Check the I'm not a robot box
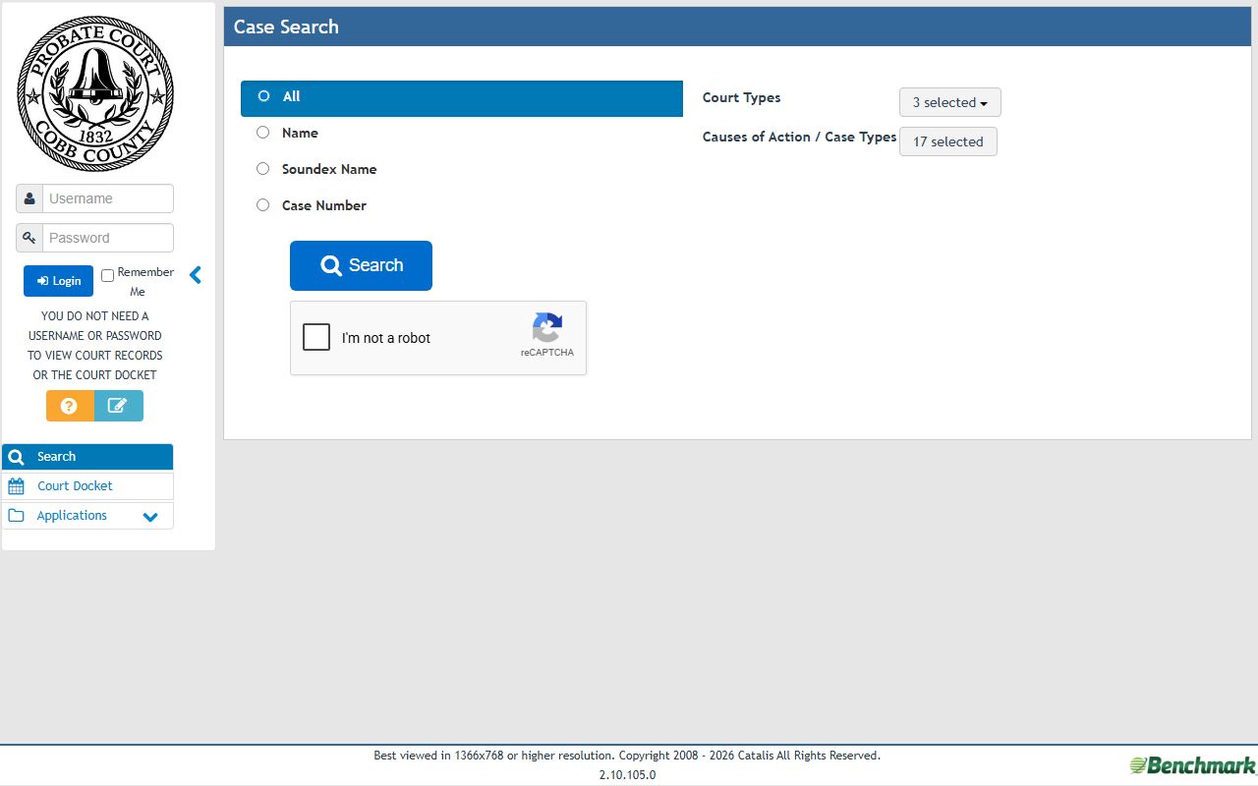Viewport: 1258px width, 786px height. pos(316,338)
